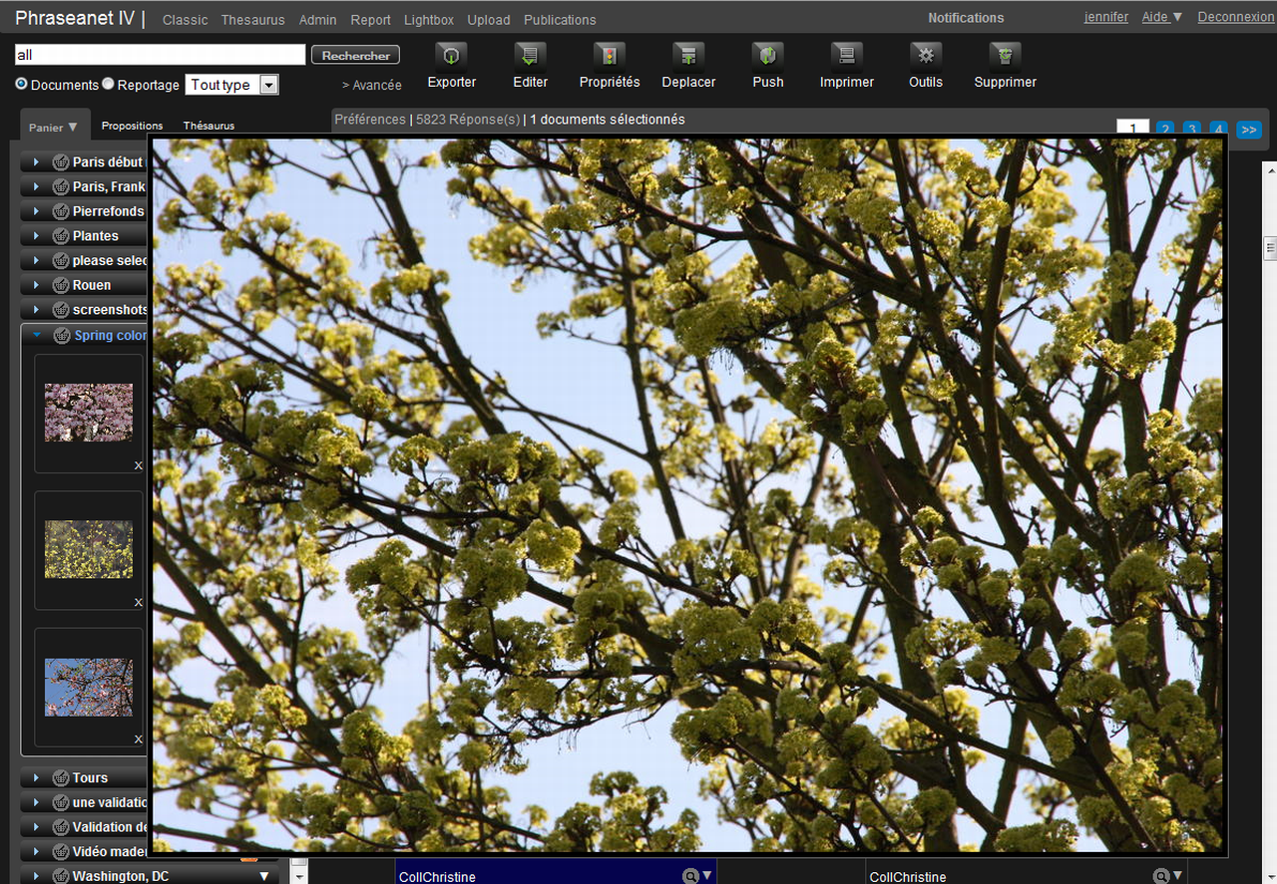This screenshot has height=884, width=1277.
Task: Click the Rechercher search button
Action: [355, 56]
